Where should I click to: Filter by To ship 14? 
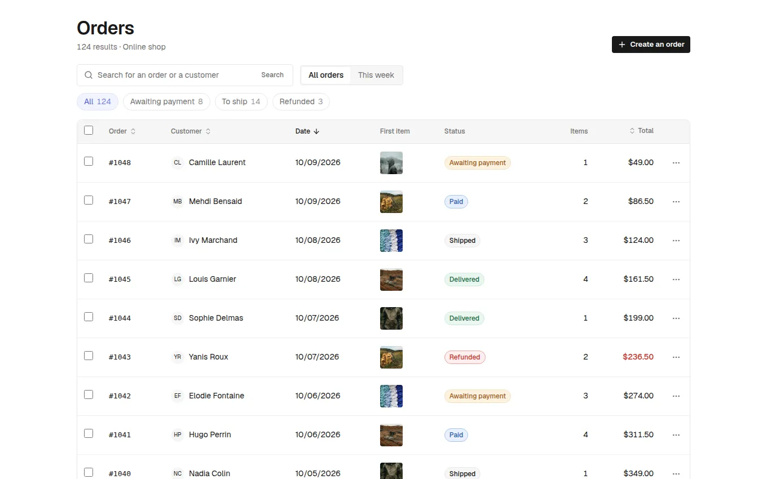241,102
